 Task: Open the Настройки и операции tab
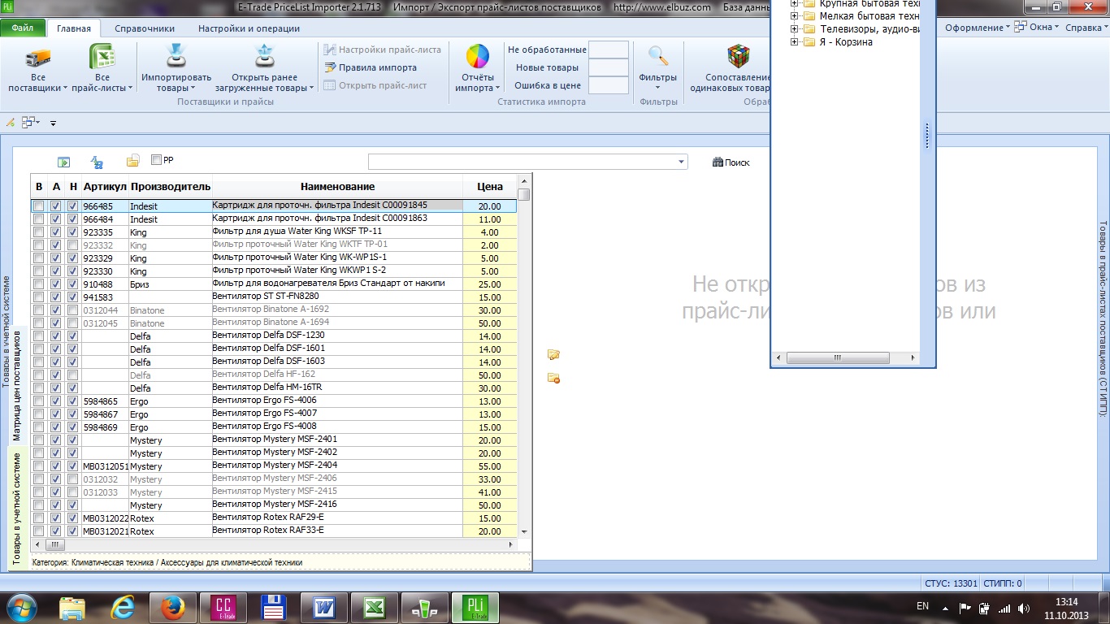pyautogui.click(x=249, y=28)
